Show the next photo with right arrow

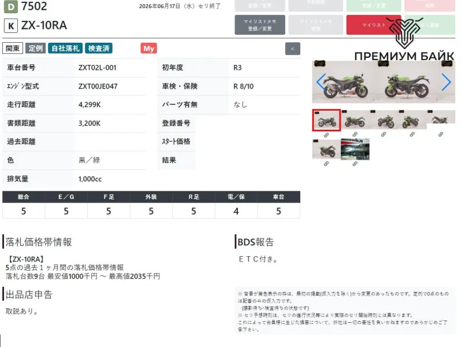coord(446,82)
